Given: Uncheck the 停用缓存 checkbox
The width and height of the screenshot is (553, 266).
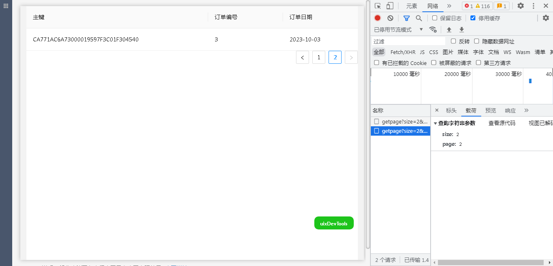Looking at the screenshot, I should 473,18.
